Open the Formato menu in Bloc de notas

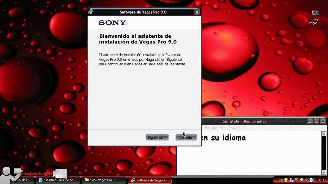211,128
